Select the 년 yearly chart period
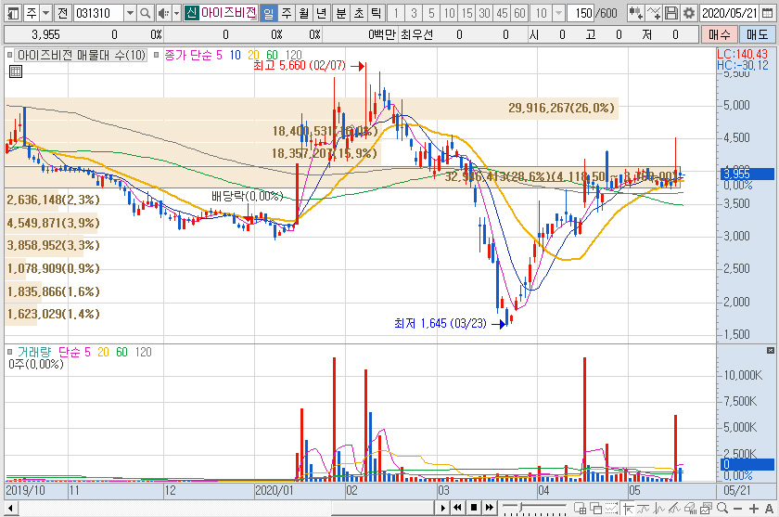Viewport: 779px width, 517px height. (322, 13)
